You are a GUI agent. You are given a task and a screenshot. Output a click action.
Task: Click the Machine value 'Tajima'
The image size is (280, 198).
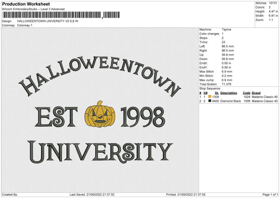tap(226, 29)
